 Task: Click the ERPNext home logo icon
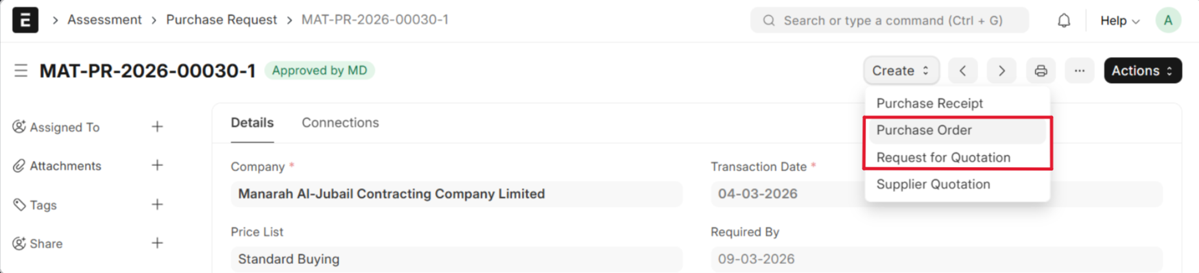tap(25, 20)
